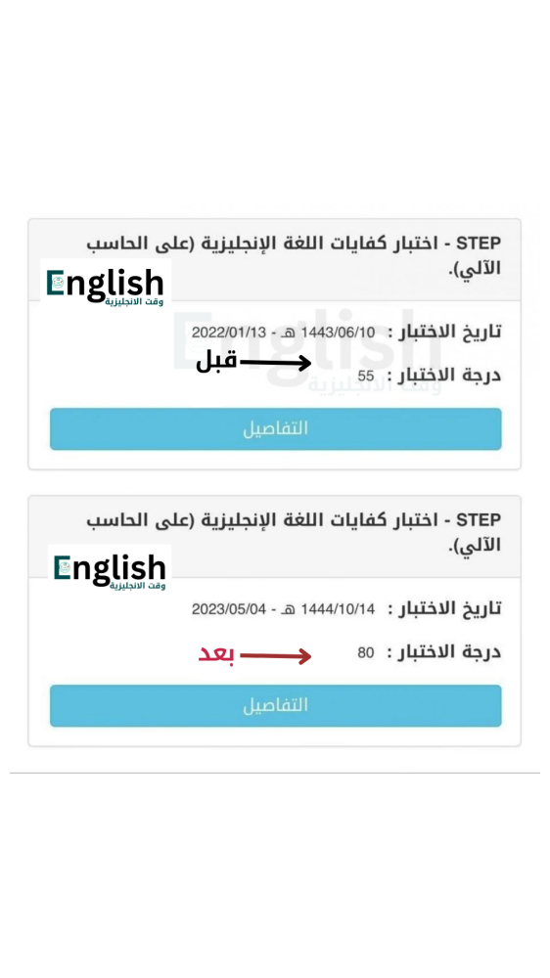This screenshot has width=550, height=978.
Task: Click the red بعد arrow
Action: pyautogui.click(x=275, y=655)
